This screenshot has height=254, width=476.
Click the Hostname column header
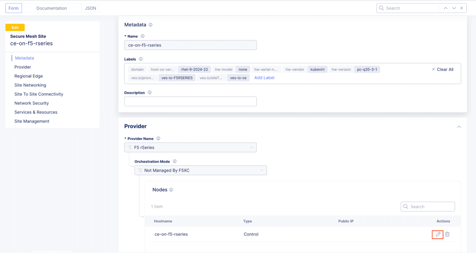click(x=163, y=221)
